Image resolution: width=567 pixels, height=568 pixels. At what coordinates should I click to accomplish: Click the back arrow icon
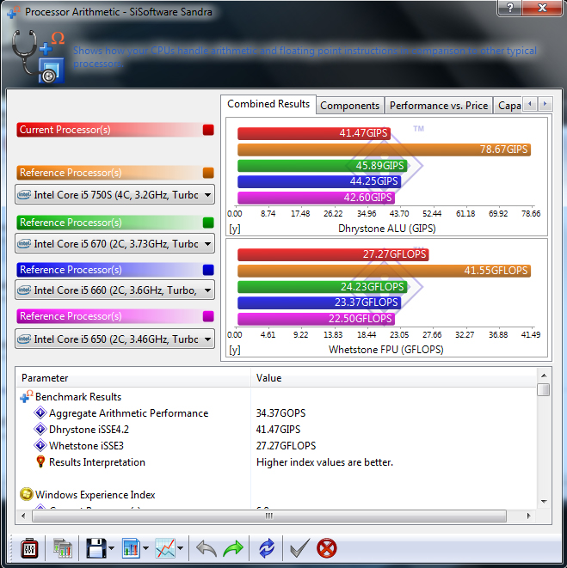(x=206, y=548)
